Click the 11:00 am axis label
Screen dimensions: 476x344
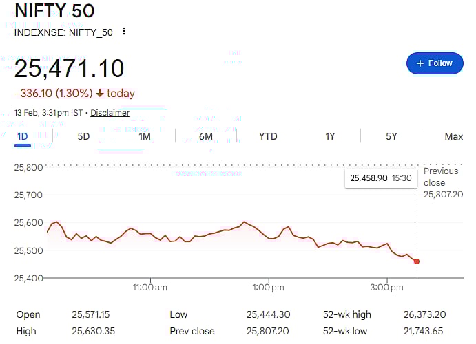pos(150,287)
